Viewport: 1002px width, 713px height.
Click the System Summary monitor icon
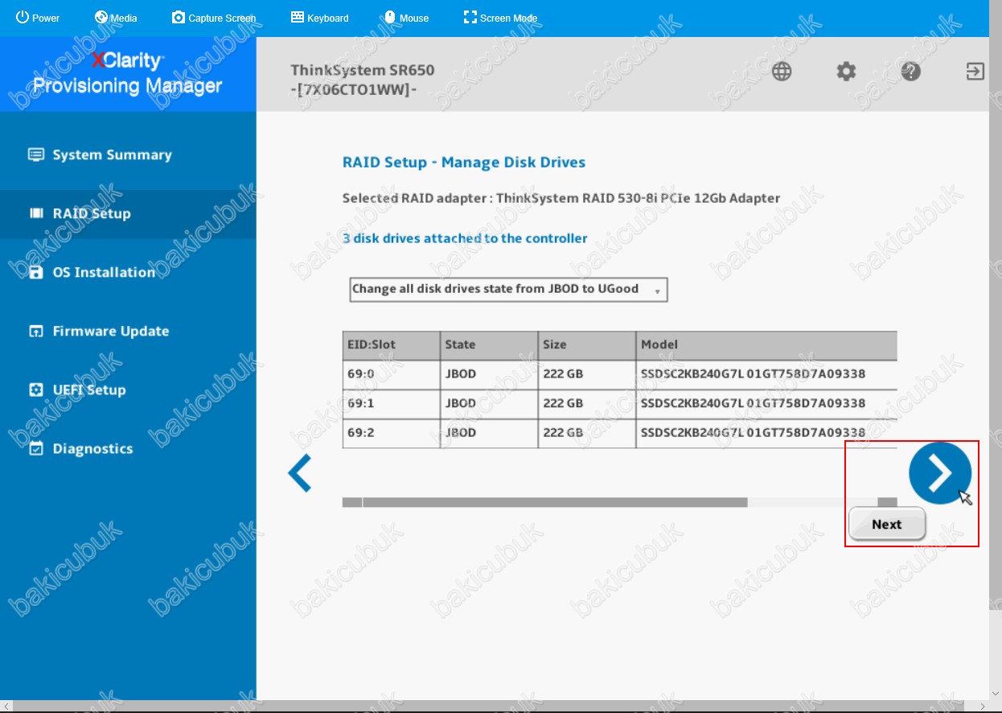tap(36, 155)
